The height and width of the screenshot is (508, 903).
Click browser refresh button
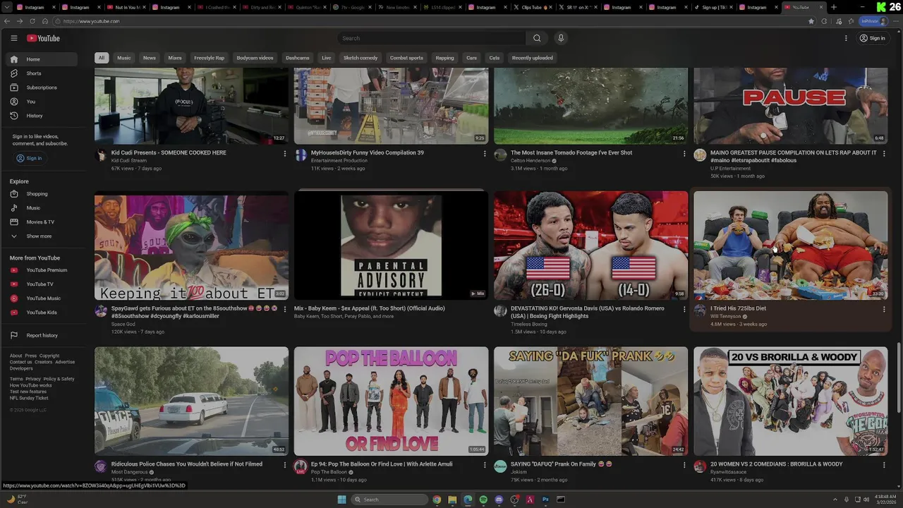(x=32, y=21)
